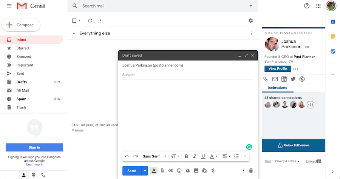This screenshot has width=340, height=179.
Task: Open the Trash folder
Action: click(31, 107)
